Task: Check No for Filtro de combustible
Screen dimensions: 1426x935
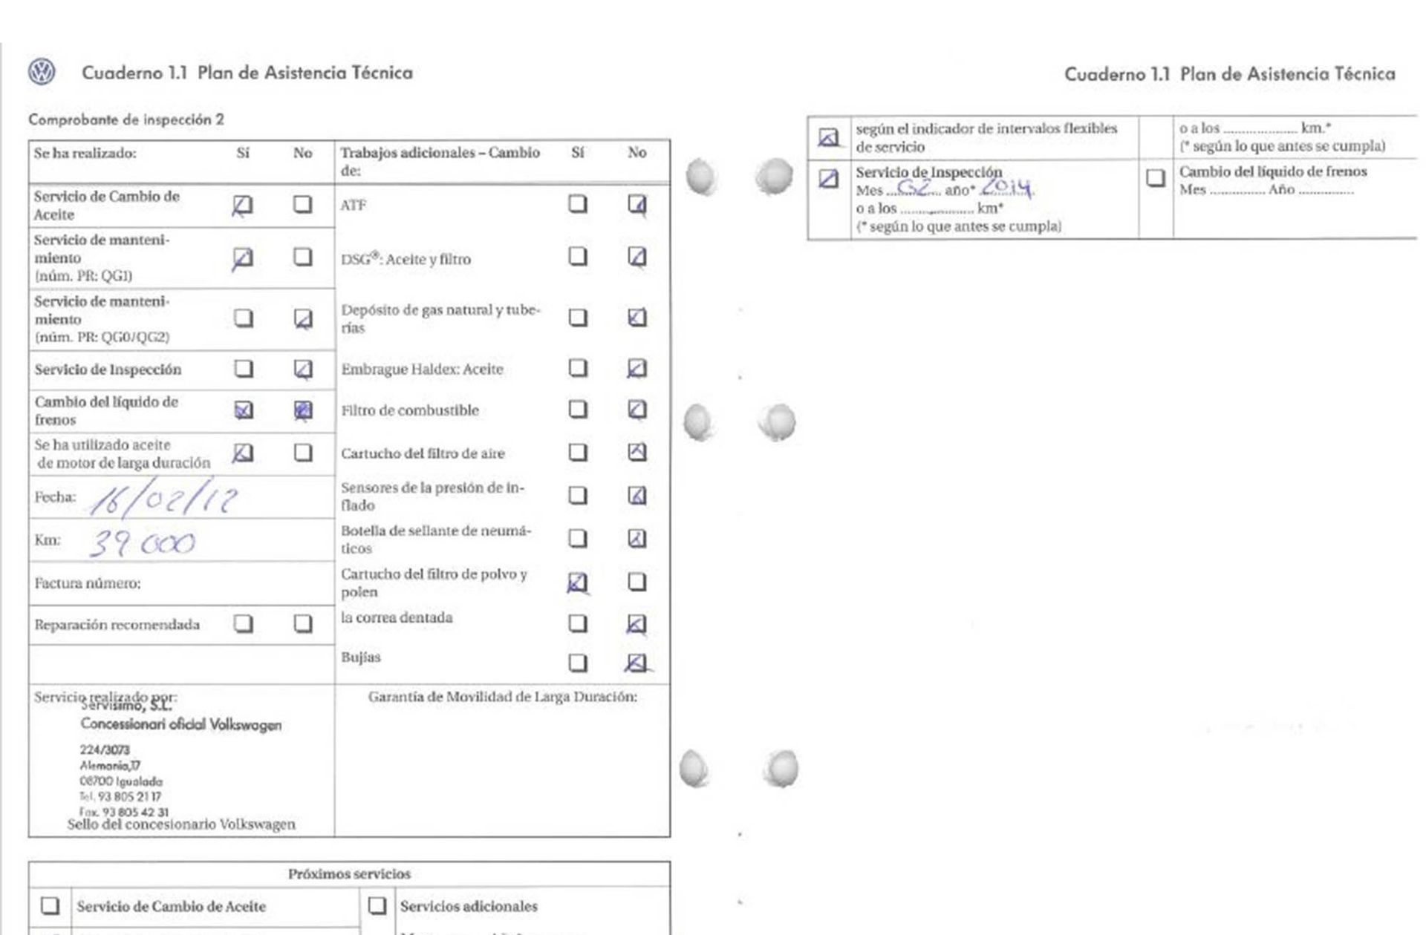Action: [x=637, y=410]
